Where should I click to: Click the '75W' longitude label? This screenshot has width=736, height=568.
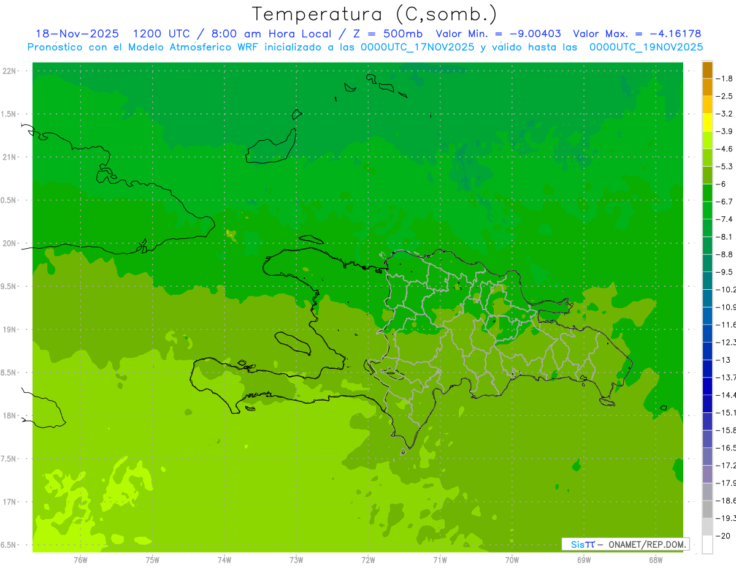tap(152, 560)
